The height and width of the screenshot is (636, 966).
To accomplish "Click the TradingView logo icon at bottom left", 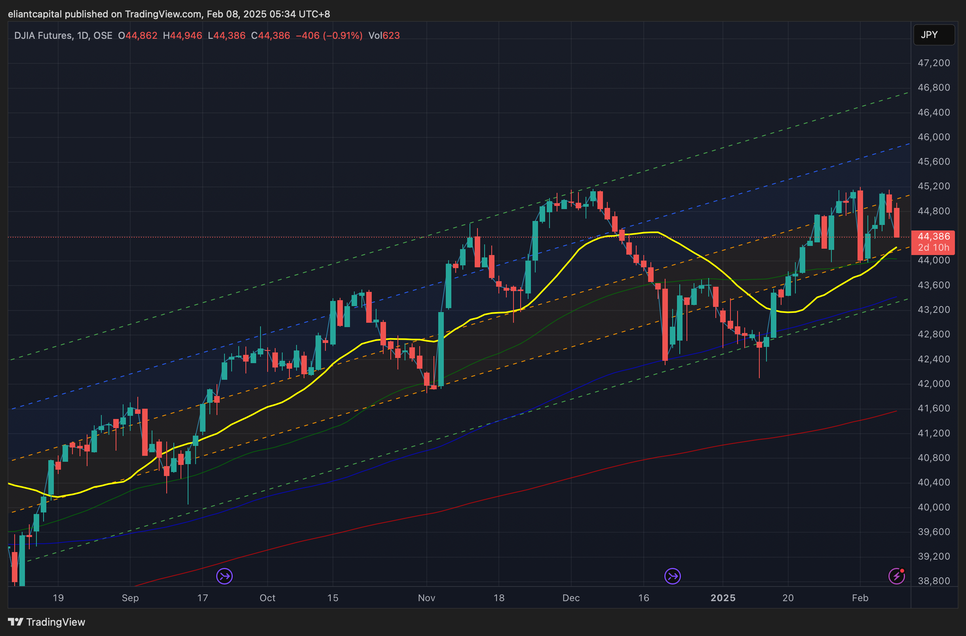I will [15, 622].
